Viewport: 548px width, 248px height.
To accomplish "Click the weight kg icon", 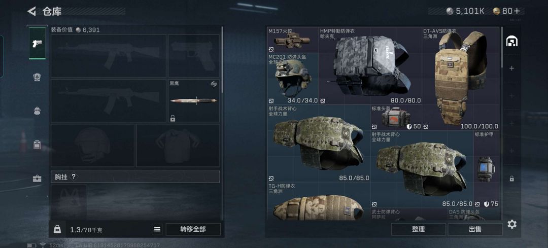I will click(x=57, y=229).
